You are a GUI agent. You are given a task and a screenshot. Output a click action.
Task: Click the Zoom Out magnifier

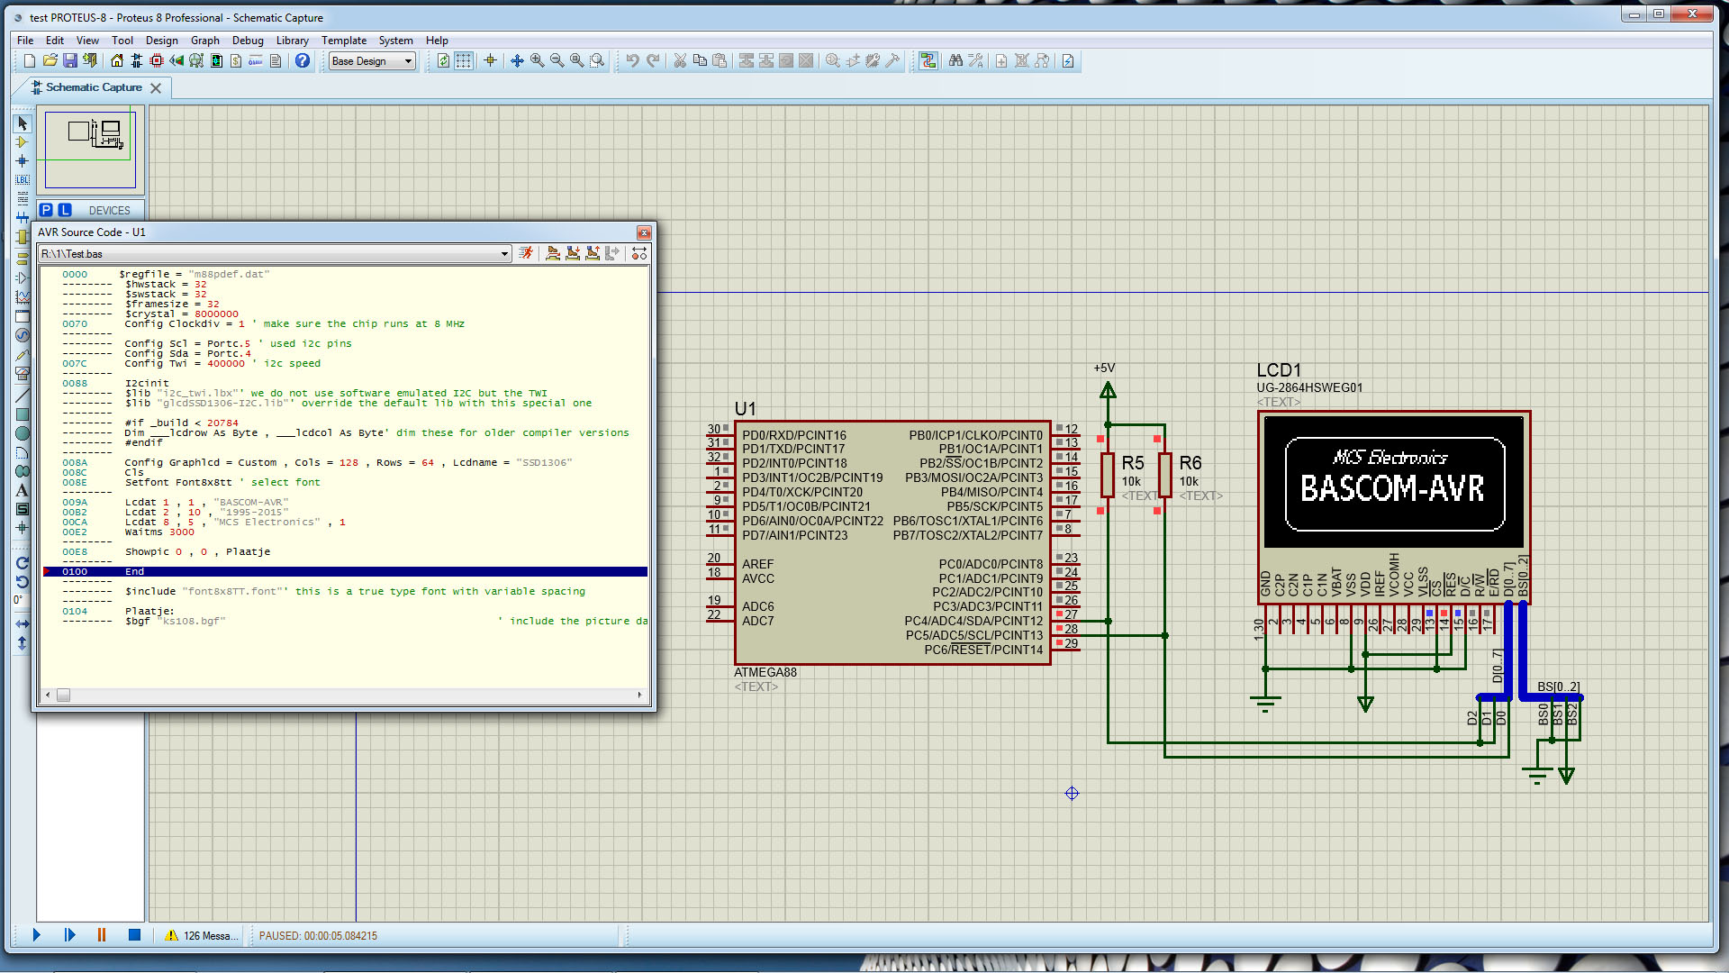[x=557, y=61]
